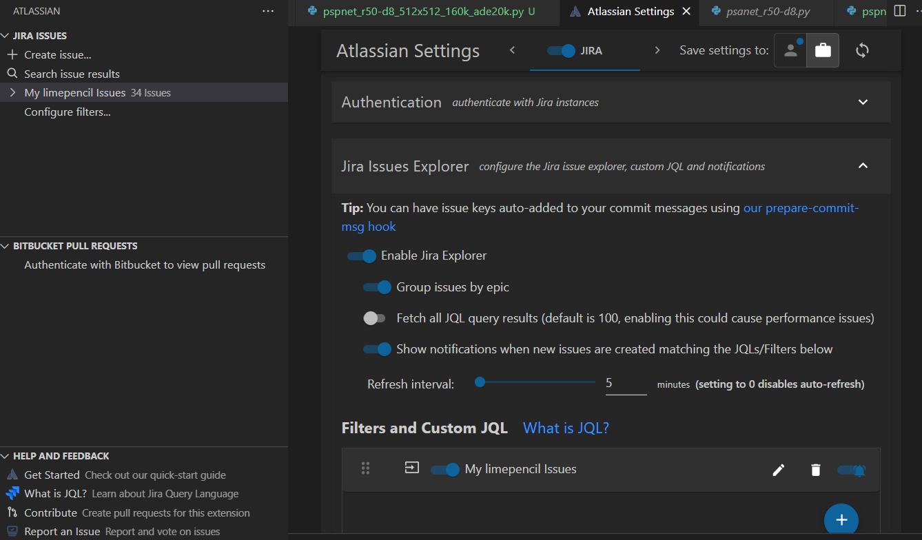This screenshot has height=540, width=922.
Task: Collapse the JIRA ISSUES sidebar section
Action: click(6, 36)
